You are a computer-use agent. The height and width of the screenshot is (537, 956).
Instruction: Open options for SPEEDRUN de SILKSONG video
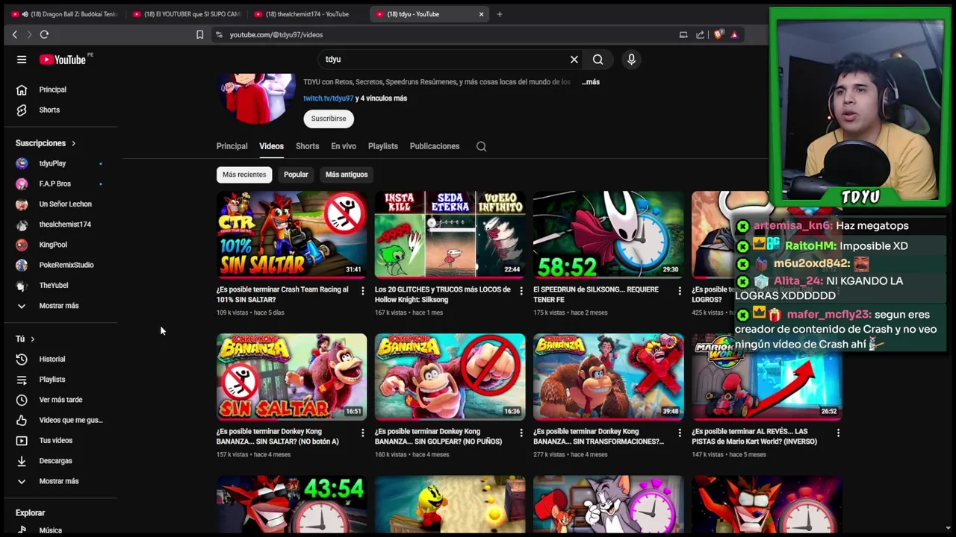[x=680, y=291]
